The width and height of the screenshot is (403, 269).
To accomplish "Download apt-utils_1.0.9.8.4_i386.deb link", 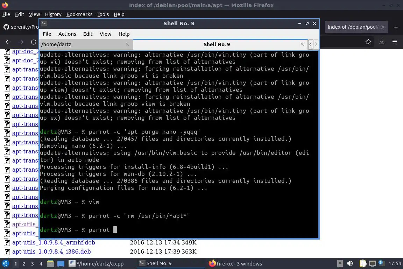I will (51, 251).
